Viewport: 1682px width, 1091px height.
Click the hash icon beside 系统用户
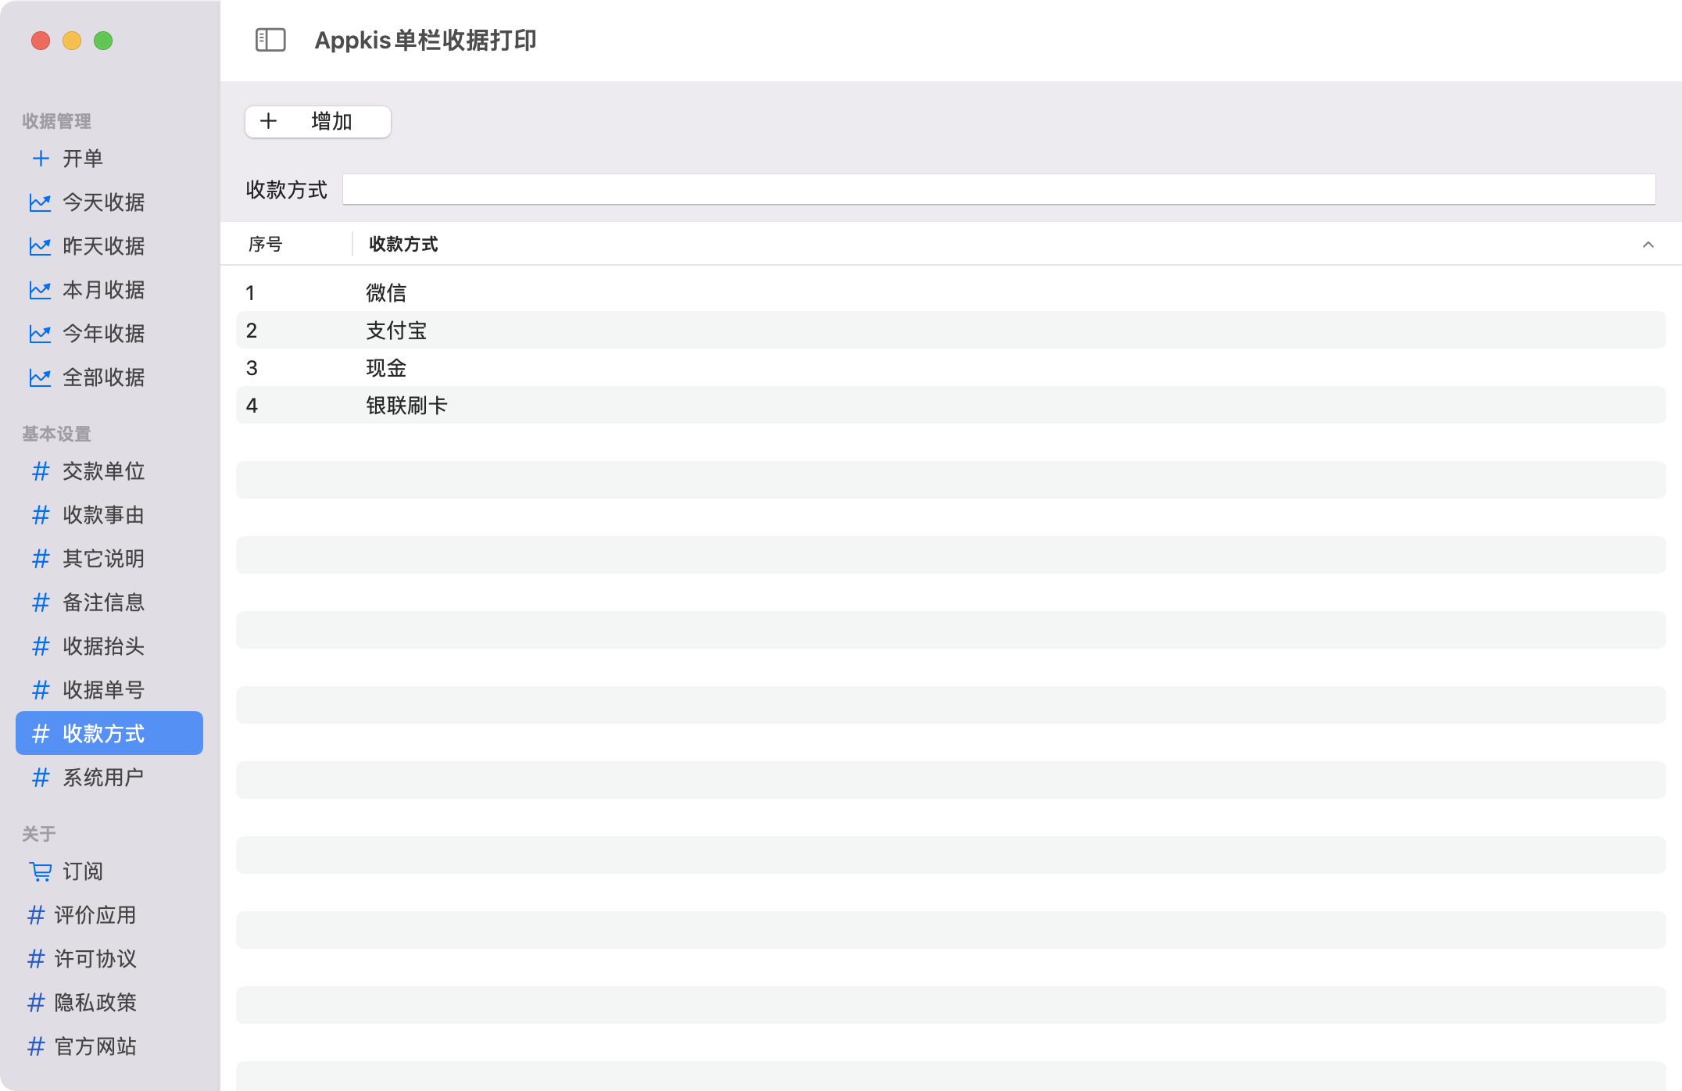[41, 778]
